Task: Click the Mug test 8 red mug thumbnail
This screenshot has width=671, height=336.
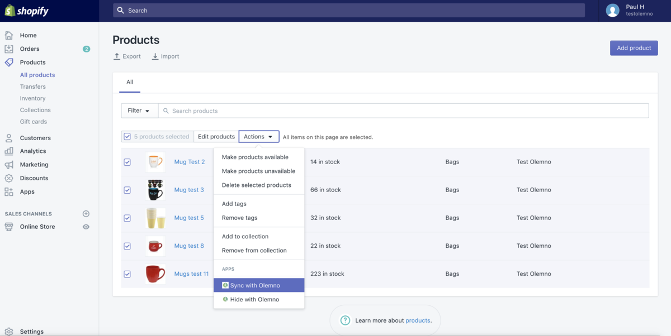Action: tap(155, 246)
